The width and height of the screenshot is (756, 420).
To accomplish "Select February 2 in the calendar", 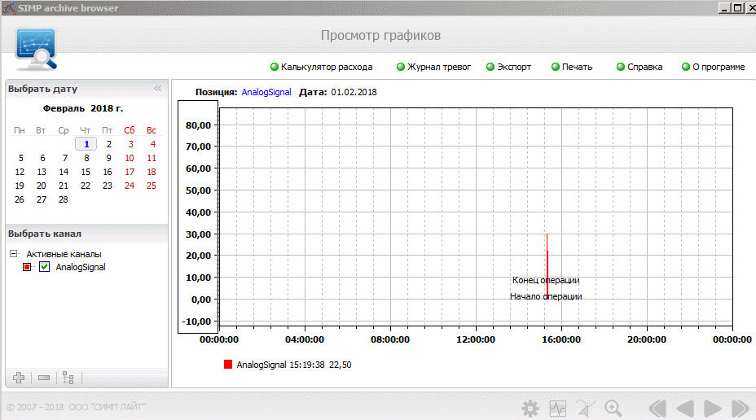I will pyautogui.click(x=109, y=144).
